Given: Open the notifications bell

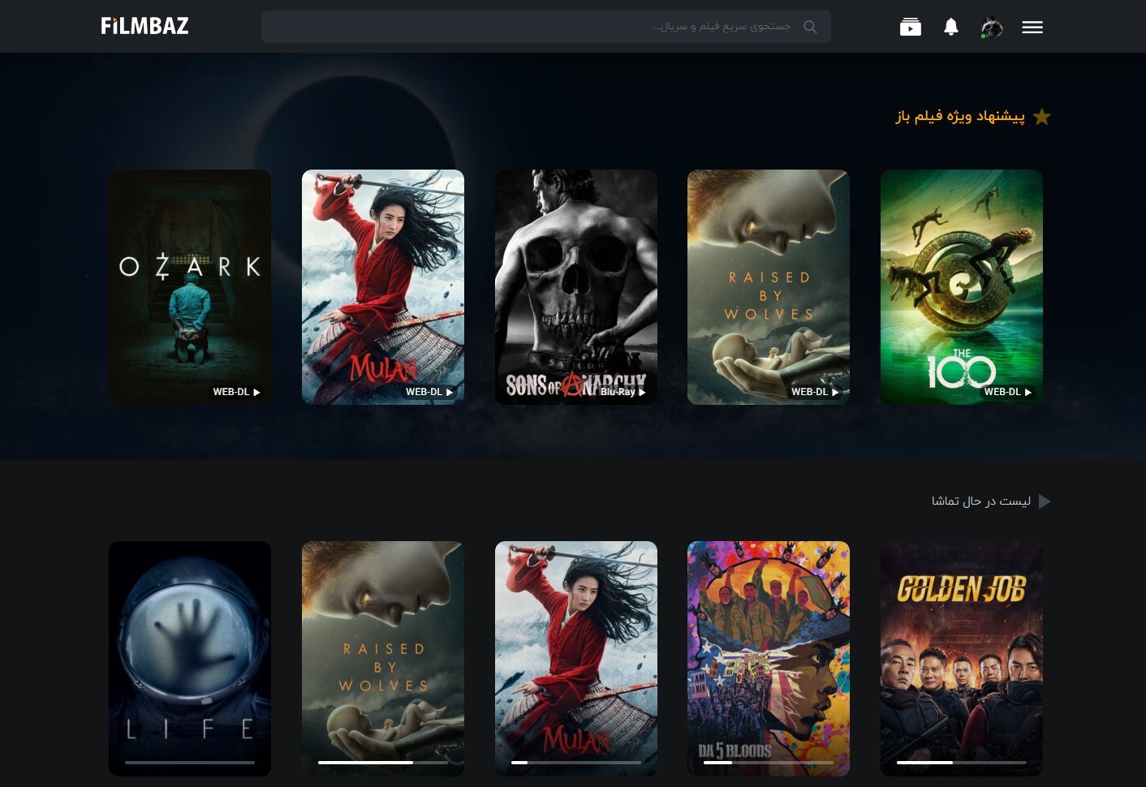Looking at the screenshot, I should (x=951, y=27).
